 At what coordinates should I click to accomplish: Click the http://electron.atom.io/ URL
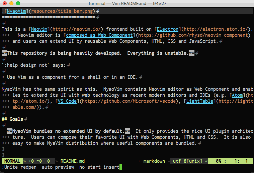pyautogui.click(x=216, y=29)
